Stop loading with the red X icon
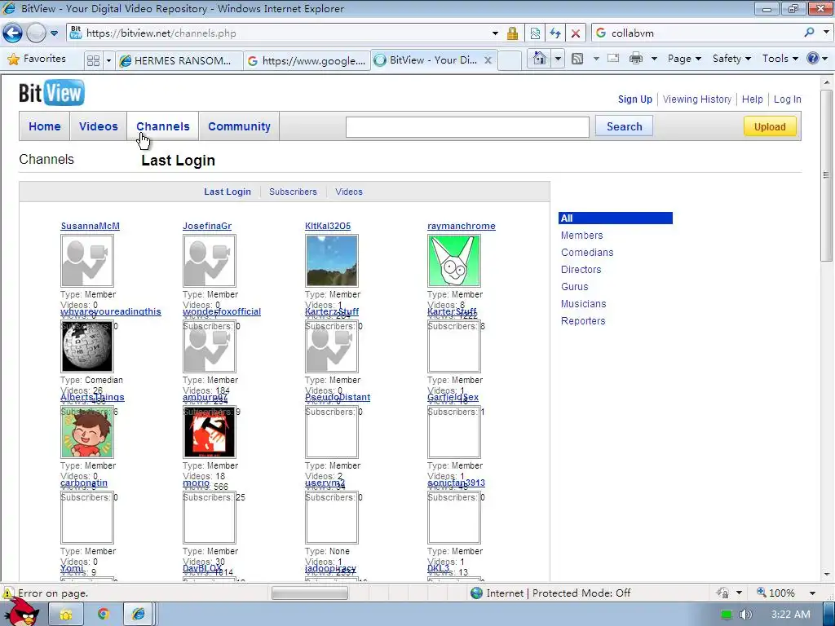Image resolution: width=835 pixels, height=626 pixels. pos(576,33)
